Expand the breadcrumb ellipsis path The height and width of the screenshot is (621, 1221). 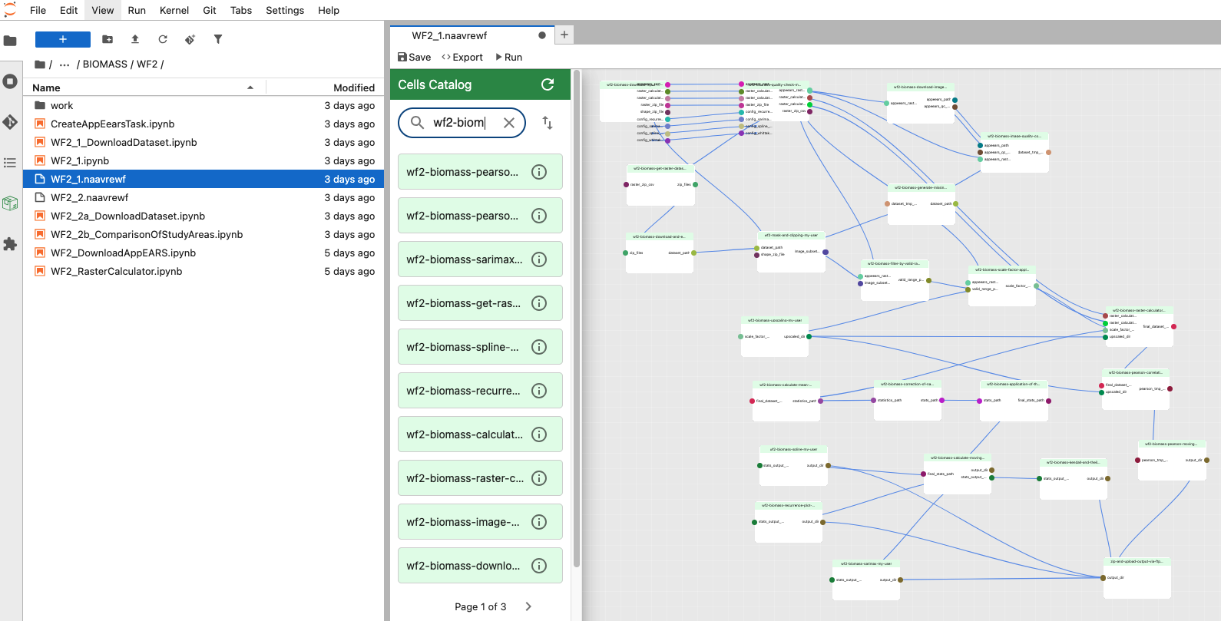(x=65, y=64)
